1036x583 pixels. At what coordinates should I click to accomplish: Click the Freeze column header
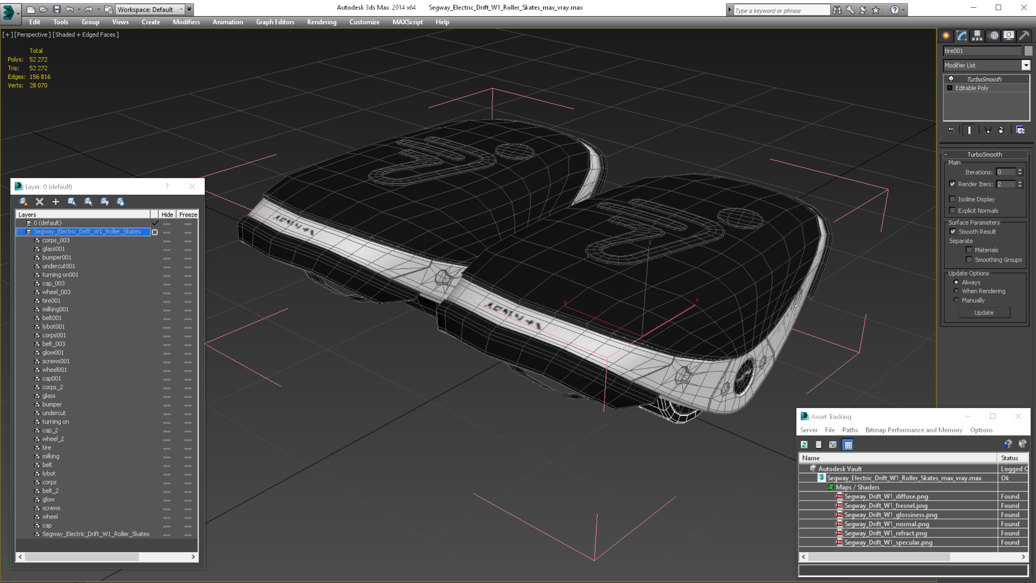click(x=188, y=214)
